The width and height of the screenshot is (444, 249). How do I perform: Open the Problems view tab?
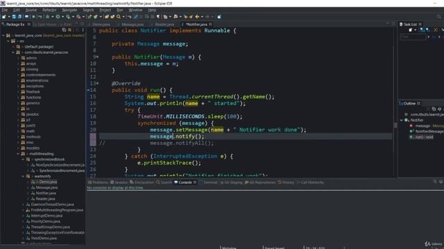point(98,183)
